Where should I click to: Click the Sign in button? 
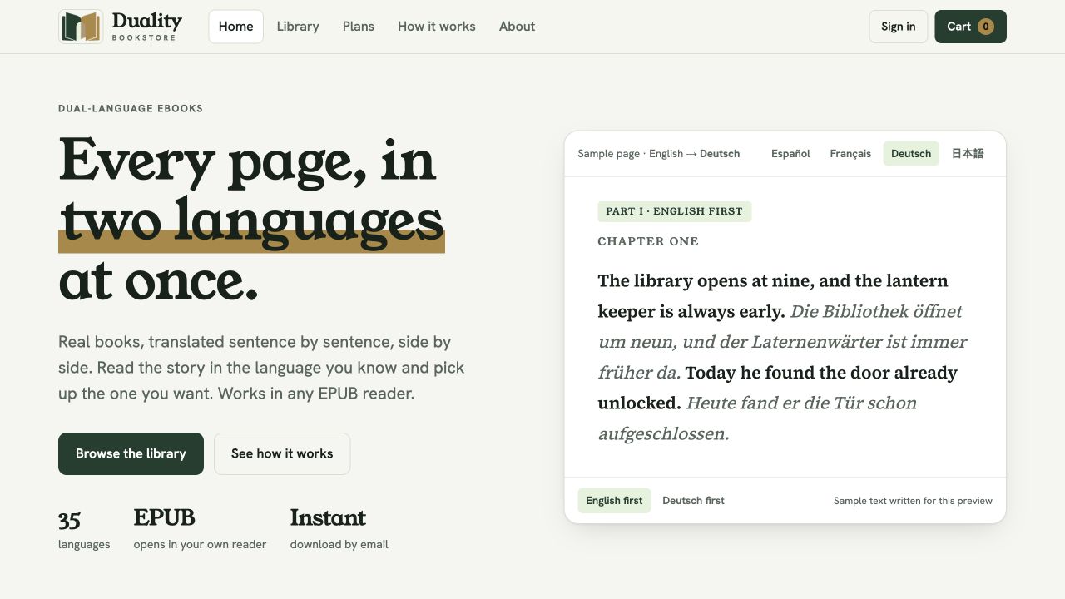tap(899, 27)
